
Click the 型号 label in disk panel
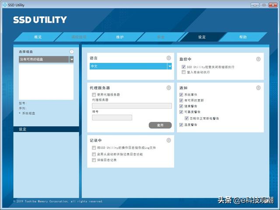click(x=22, y=103)
